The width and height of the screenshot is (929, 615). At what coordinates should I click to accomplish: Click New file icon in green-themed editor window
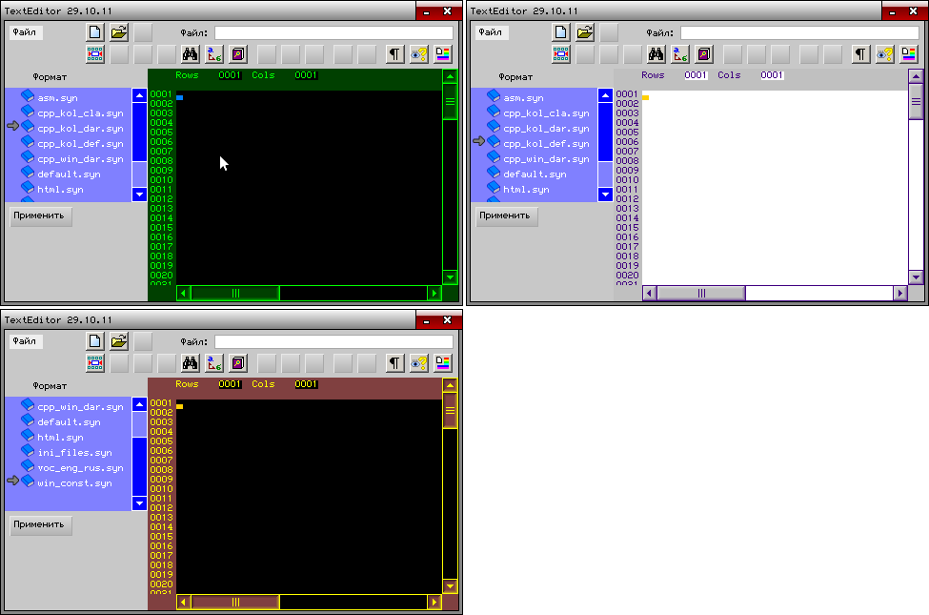pos(95,32)
